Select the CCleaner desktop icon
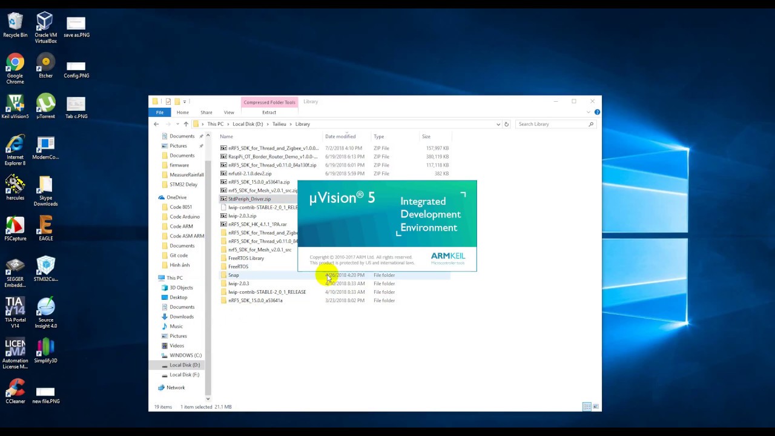Image resolution: width=775 pixels, height=436 pixels. coord(15,391)
